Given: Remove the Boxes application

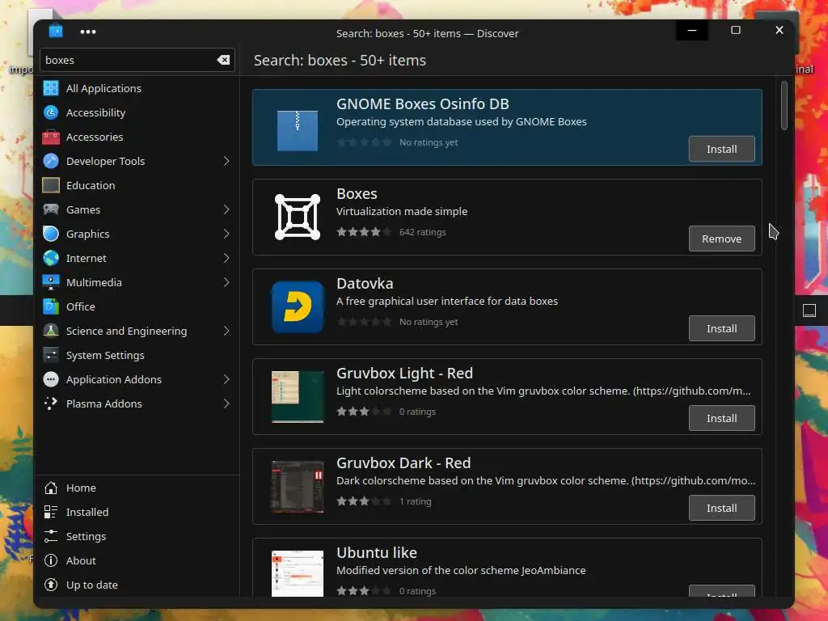Looking at the screenshot, I should pyautogui.click(x=721, y=239).
